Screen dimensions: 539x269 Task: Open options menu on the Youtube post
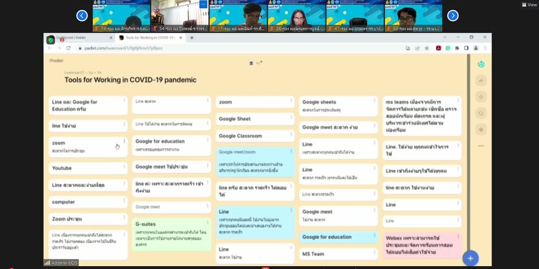(124, 166)
